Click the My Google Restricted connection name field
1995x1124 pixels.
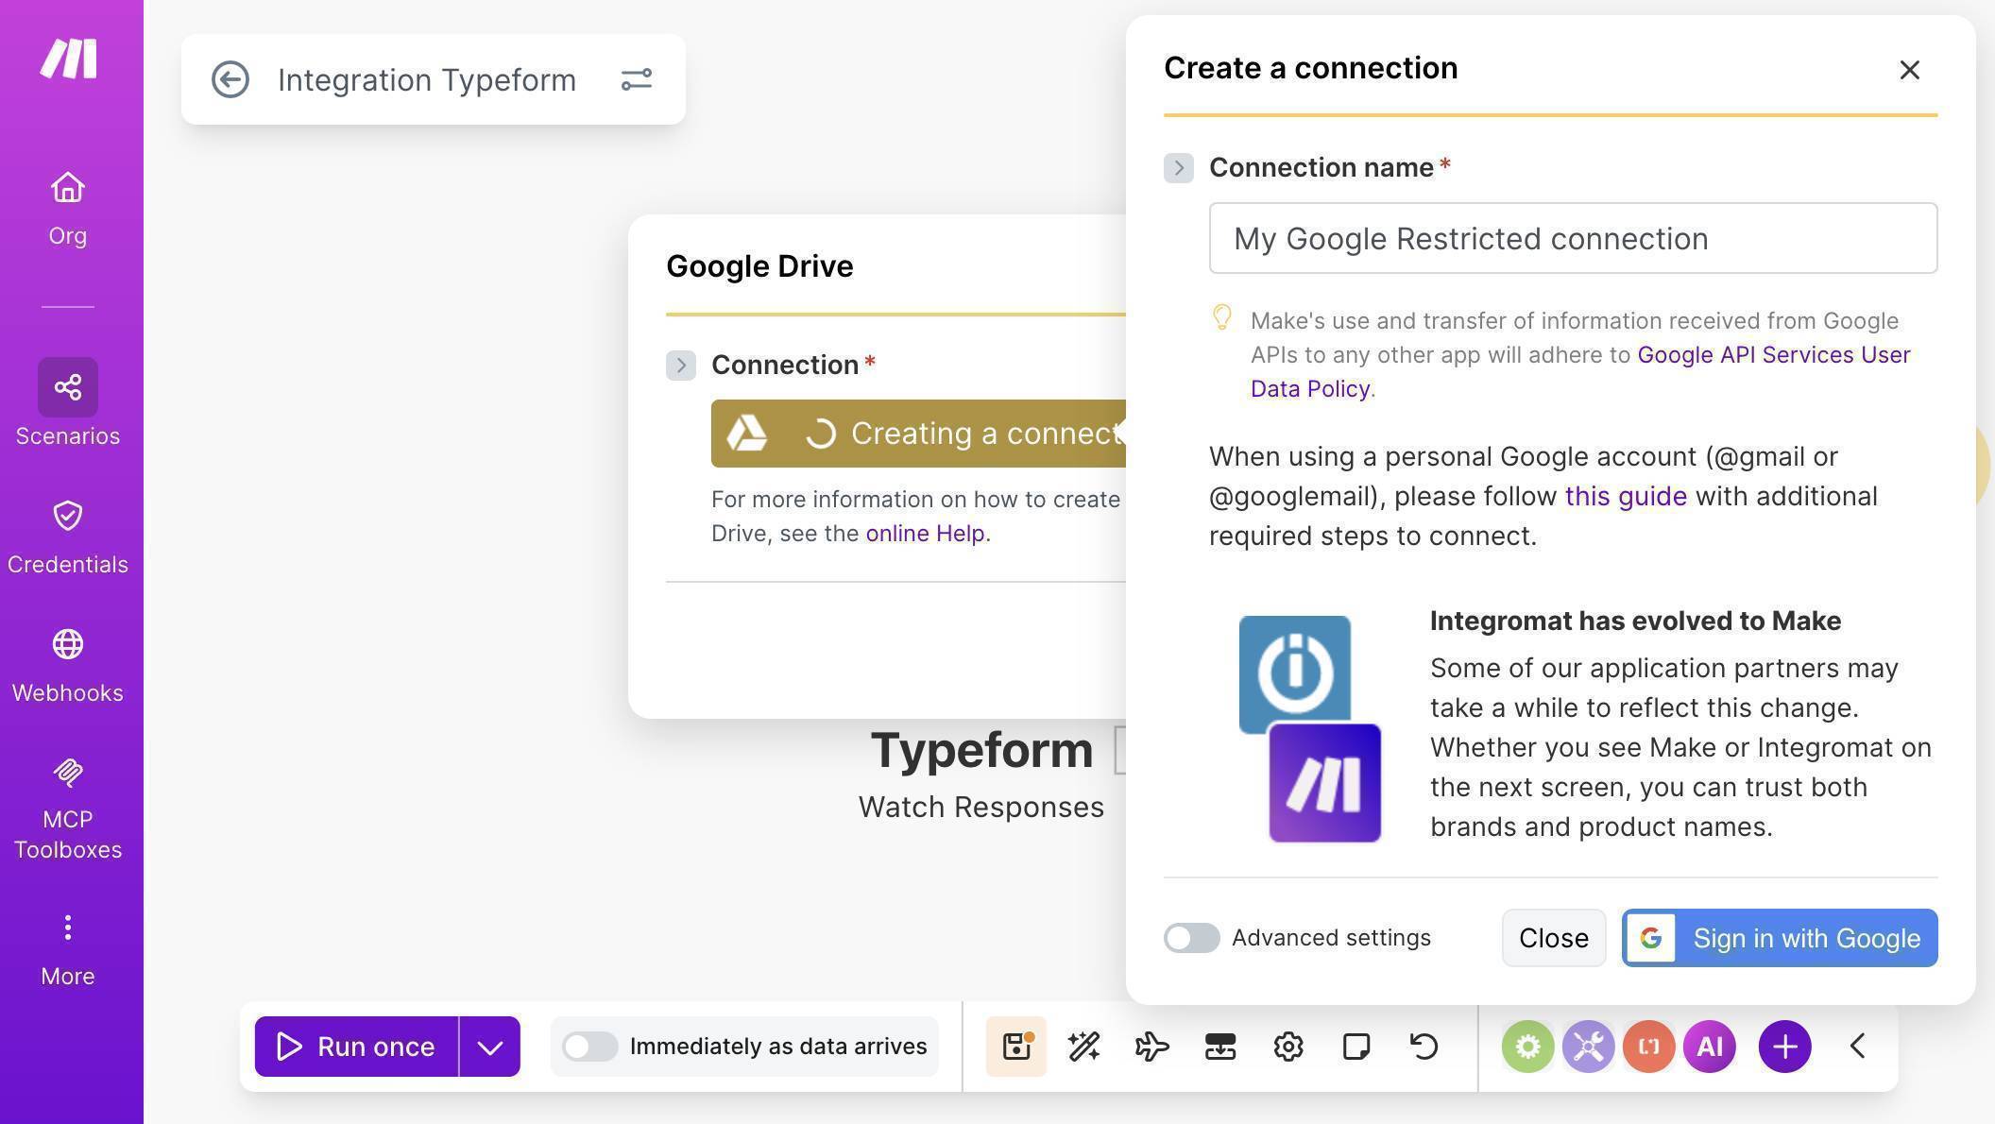click(x=1571, y=238)
